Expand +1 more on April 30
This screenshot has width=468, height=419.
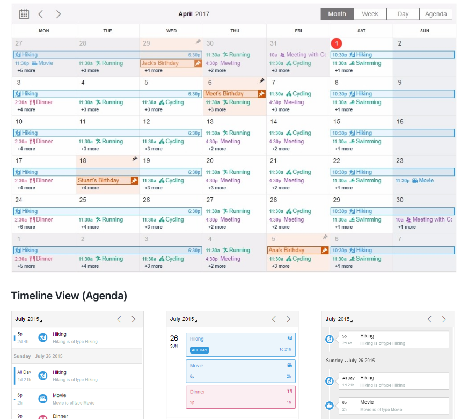407,227
